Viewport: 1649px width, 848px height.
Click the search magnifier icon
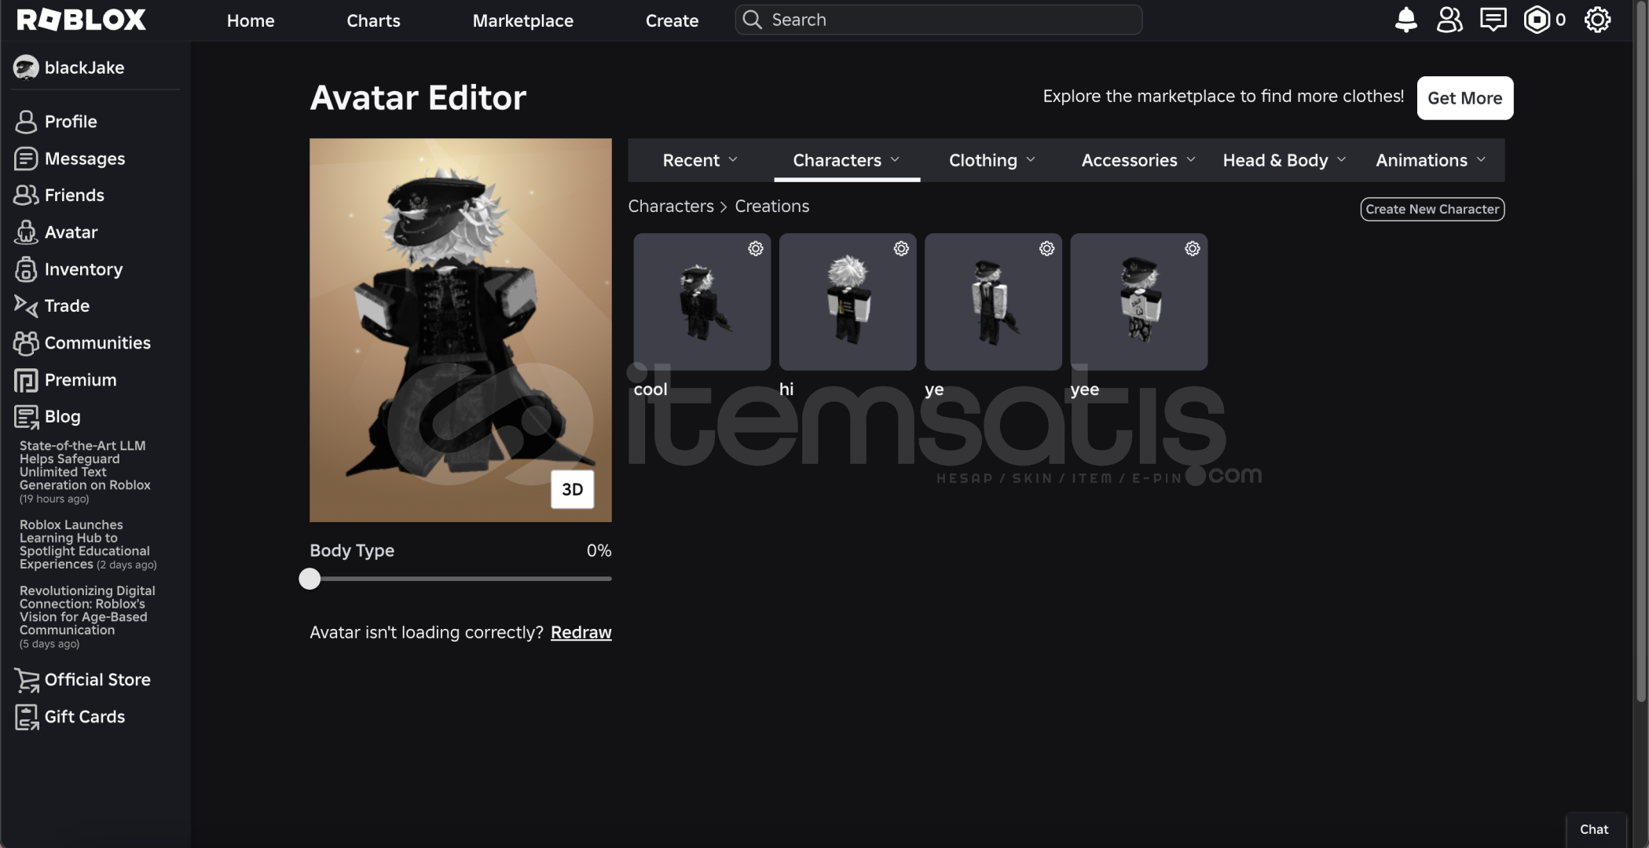(752, 20)
